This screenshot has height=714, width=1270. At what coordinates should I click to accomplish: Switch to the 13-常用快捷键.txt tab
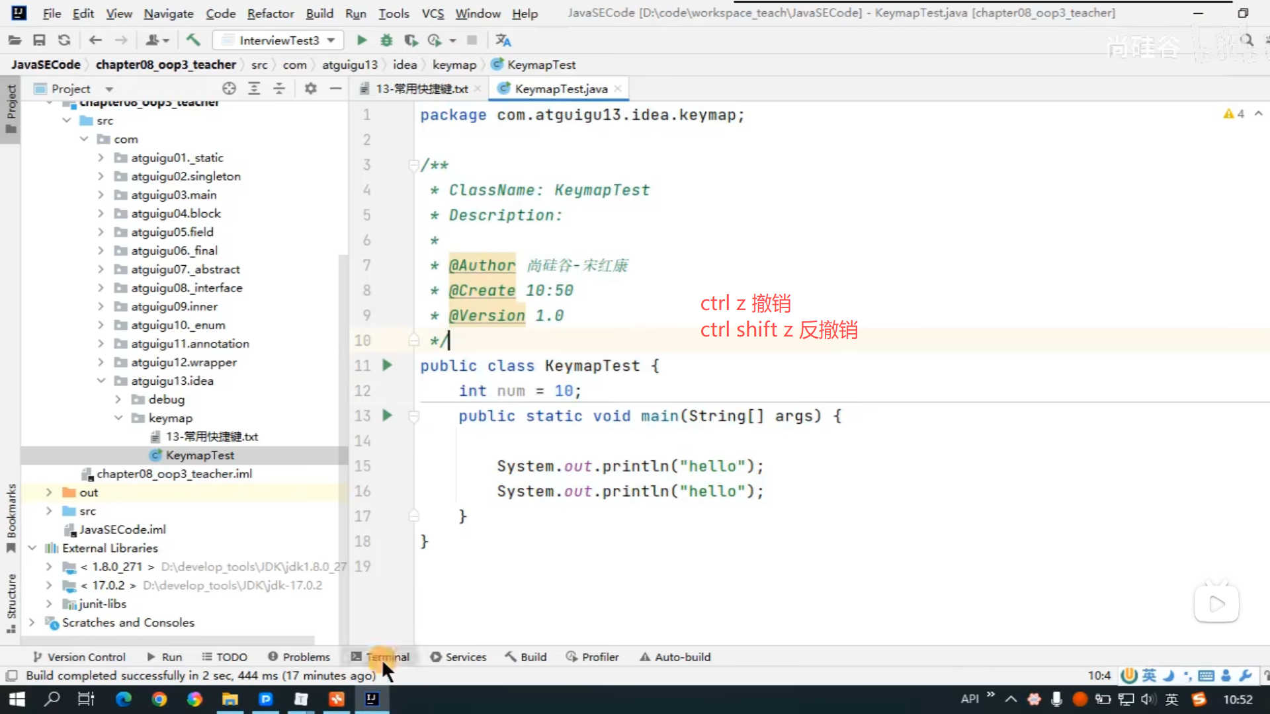(x=421, y=89)
